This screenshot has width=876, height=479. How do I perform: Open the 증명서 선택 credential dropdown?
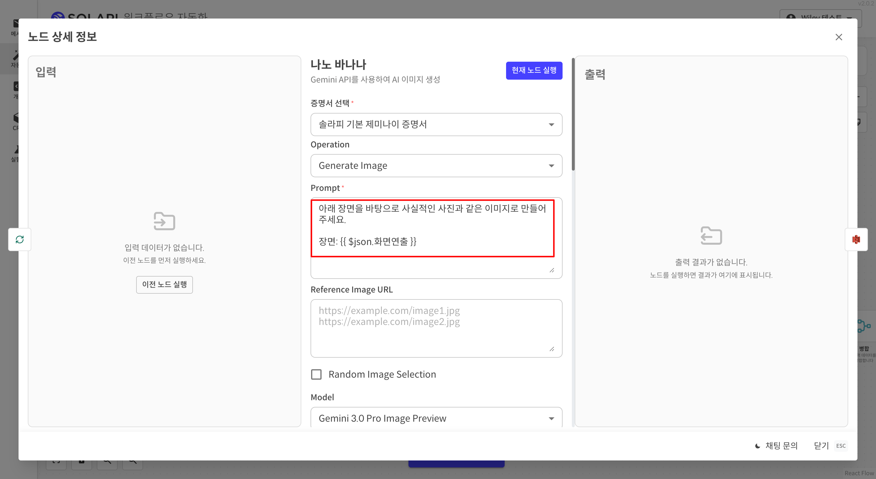pos(436,125)
